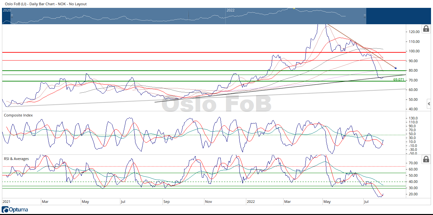Click the 100.00 value on the price axis

point(414,51)
